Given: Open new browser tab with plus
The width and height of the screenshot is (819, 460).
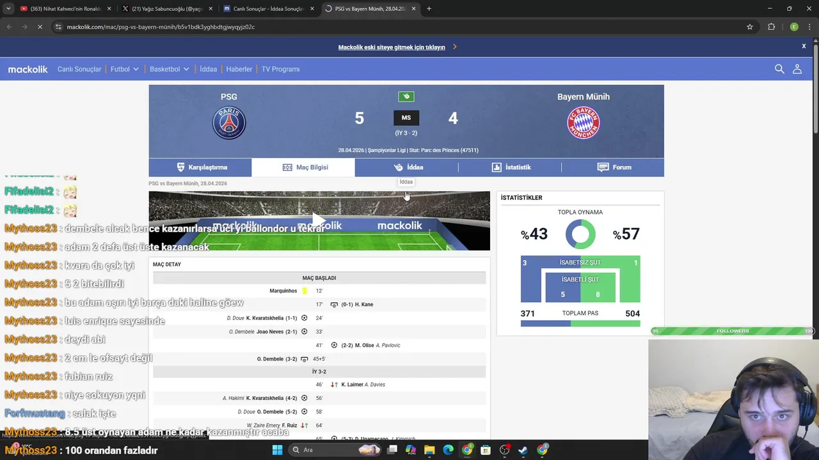Looking at the screenshot, I should pyautogui.click(x=429, y=9).
